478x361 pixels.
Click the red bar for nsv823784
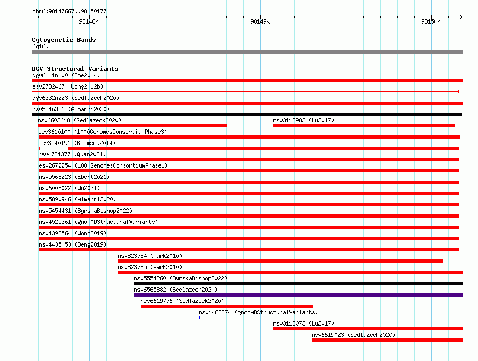tap(280, 261)
